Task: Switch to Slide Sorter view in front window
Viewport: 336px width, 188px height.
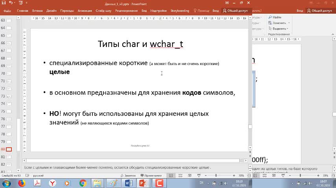Action: 180,175
